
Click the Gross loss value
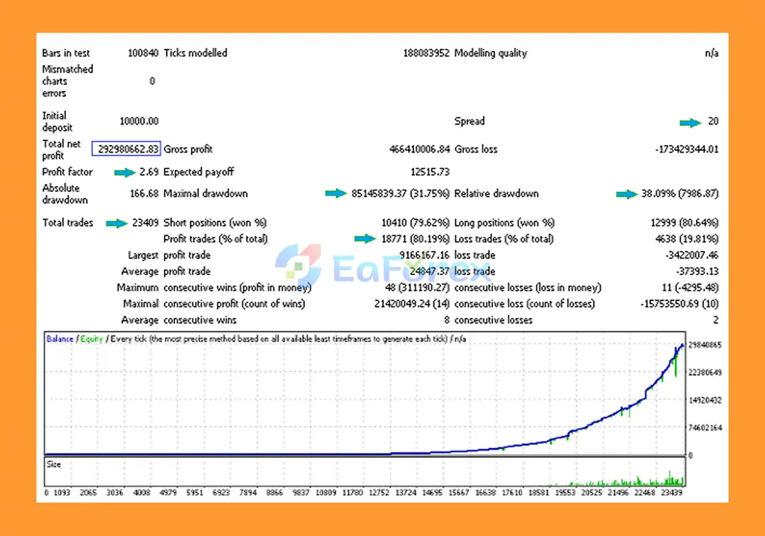pyautogui.click(x=686, y=149)
